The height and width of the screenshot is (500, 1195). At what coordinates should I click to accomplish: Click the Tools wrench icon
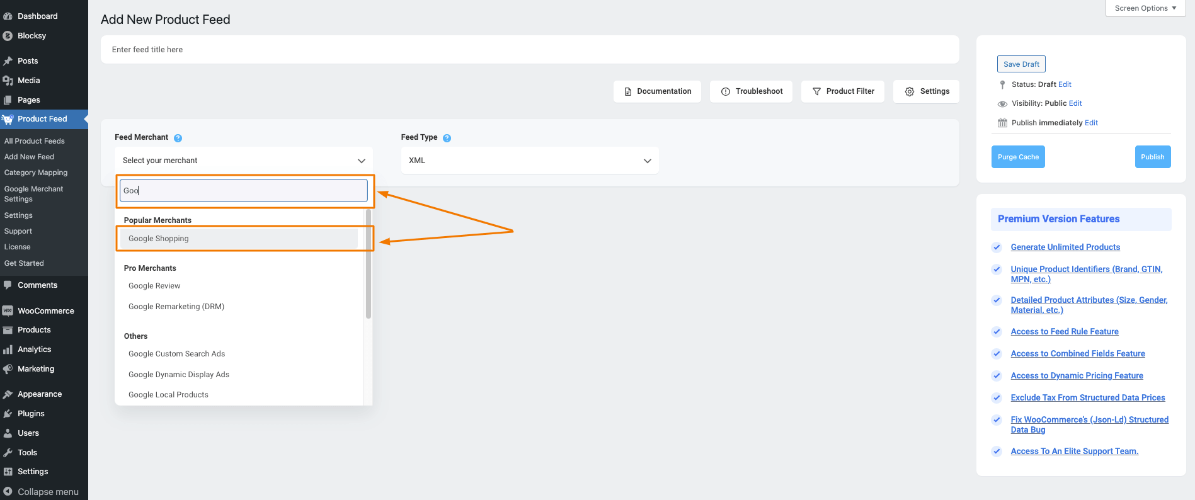(8, 453)
